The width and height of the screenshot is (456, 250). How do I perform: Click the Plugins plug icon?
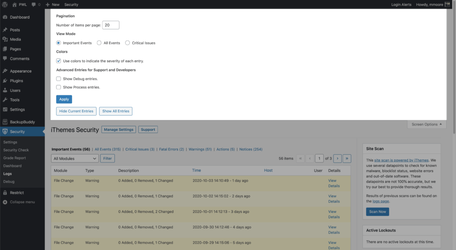click(5, 81)
